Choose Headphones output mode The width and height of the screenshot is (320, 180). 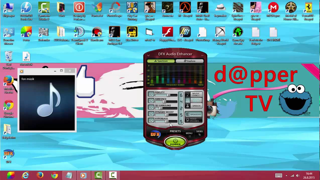coord(193,120)
